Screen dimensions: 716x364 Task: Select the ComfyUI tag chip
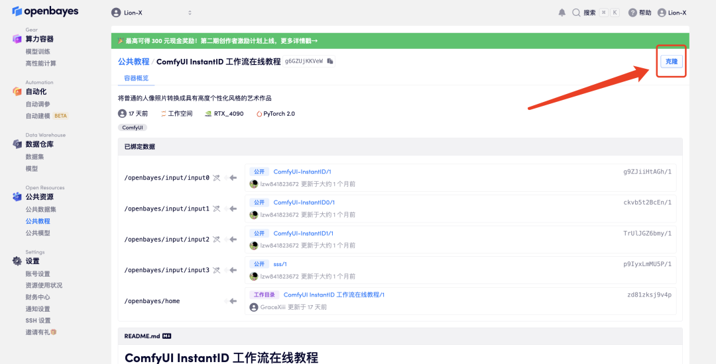point(133,128)
